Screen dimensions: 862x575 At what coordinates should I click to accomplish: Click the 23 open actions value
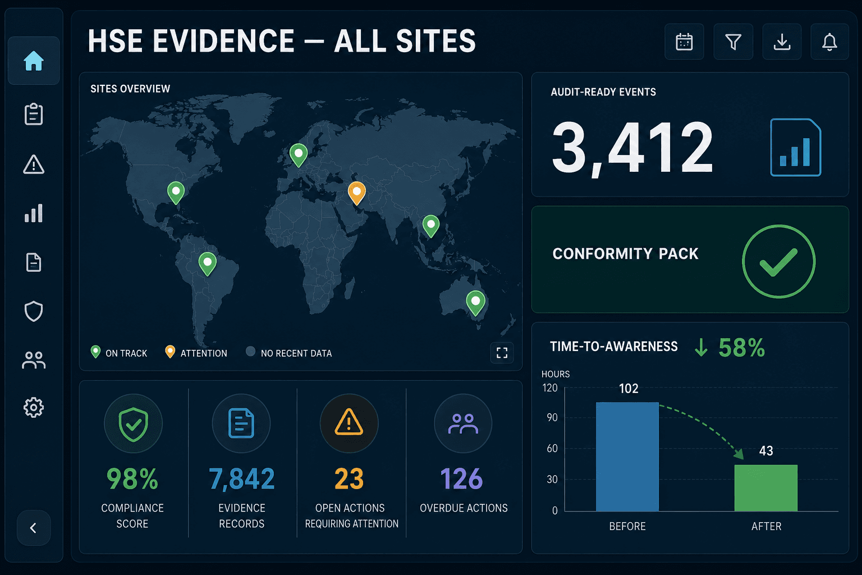(349, 479)
